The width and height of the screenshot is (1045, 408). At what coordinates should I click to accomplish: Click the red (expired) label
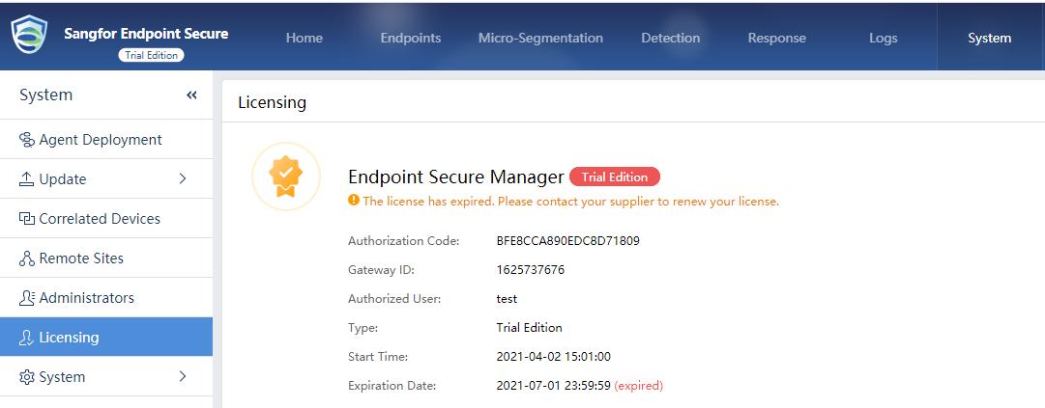(x=638, y=386)
